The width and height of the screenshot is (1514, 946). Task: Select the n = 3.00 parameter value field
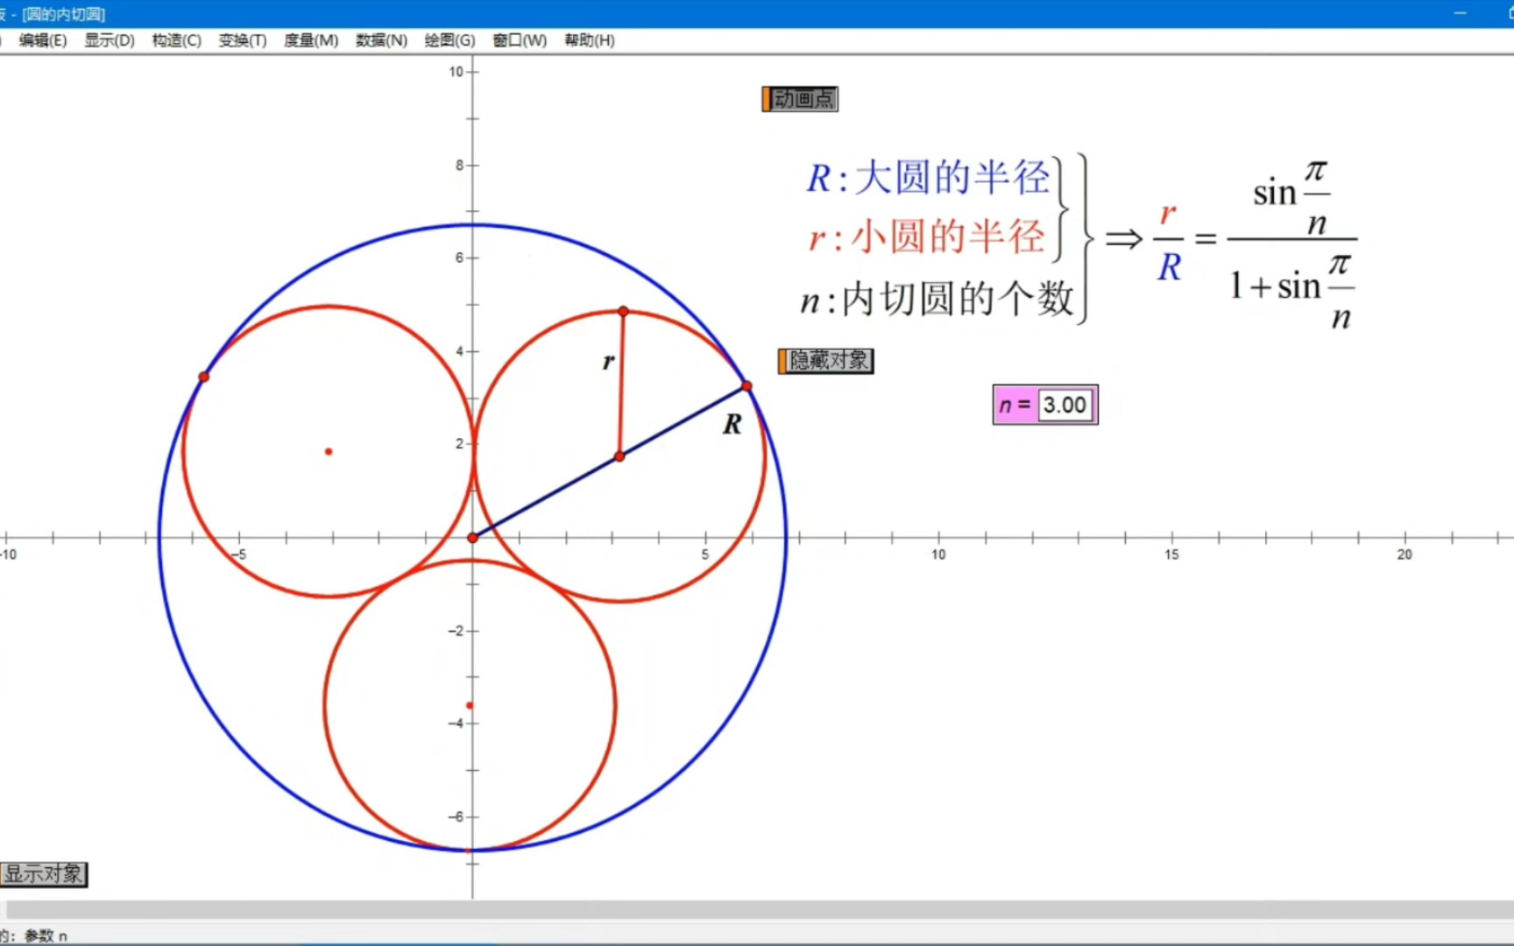[x=1065, y=406]
